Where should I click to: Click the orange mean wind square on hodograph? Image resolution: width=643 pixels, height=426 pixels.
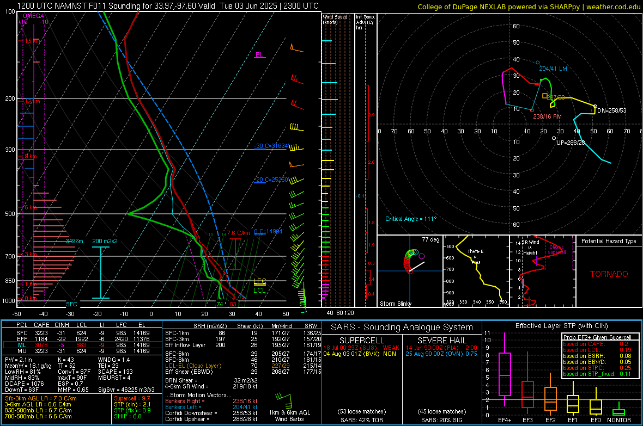tap(544, 96)
